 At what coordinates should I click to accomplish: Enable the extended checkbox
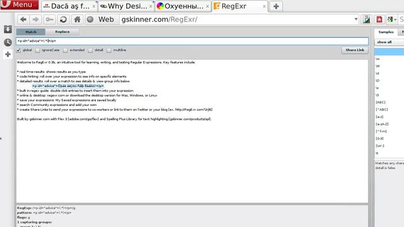pyautogui.click(x=66, y=50)
